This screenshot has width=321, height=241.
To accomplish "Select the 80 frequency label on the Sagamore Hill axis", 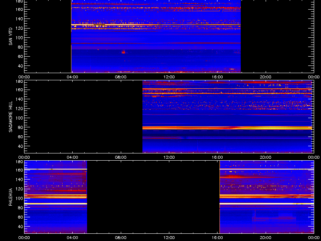I will point(21,127).
